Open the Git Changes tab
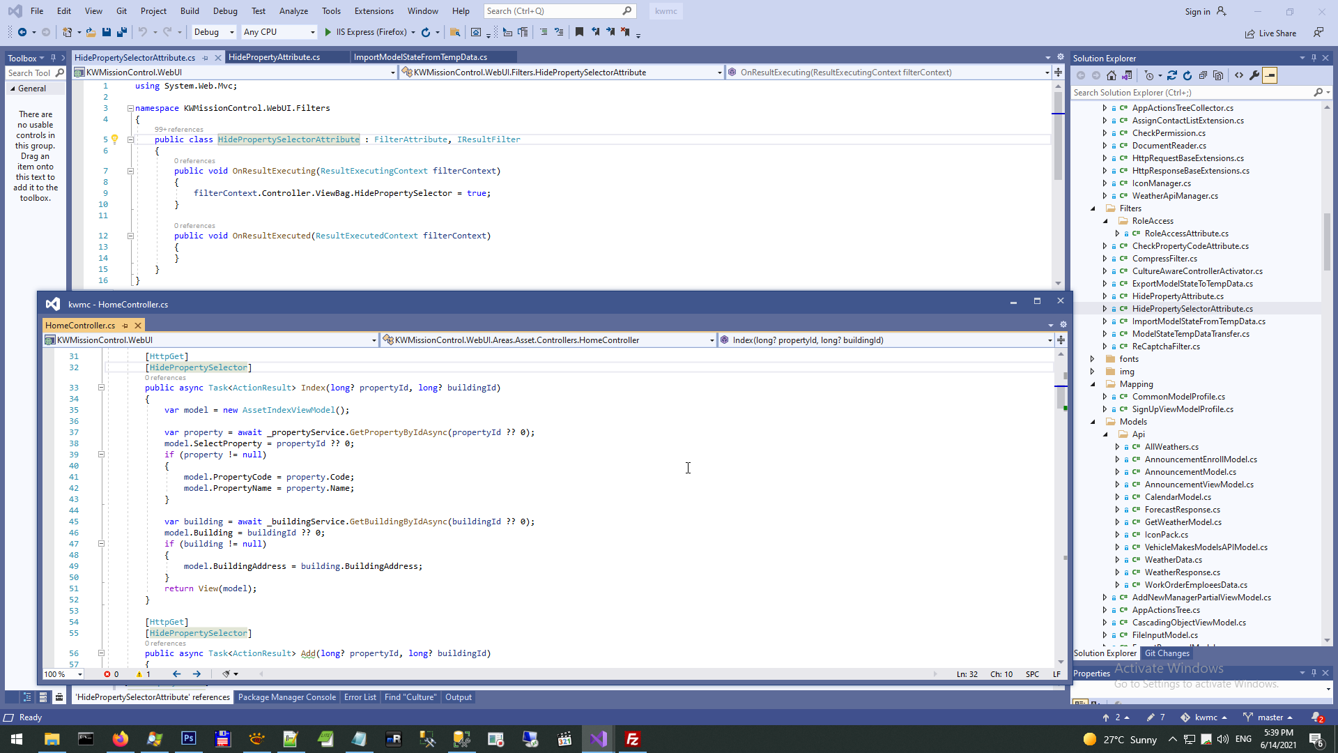 point(1167,653)
